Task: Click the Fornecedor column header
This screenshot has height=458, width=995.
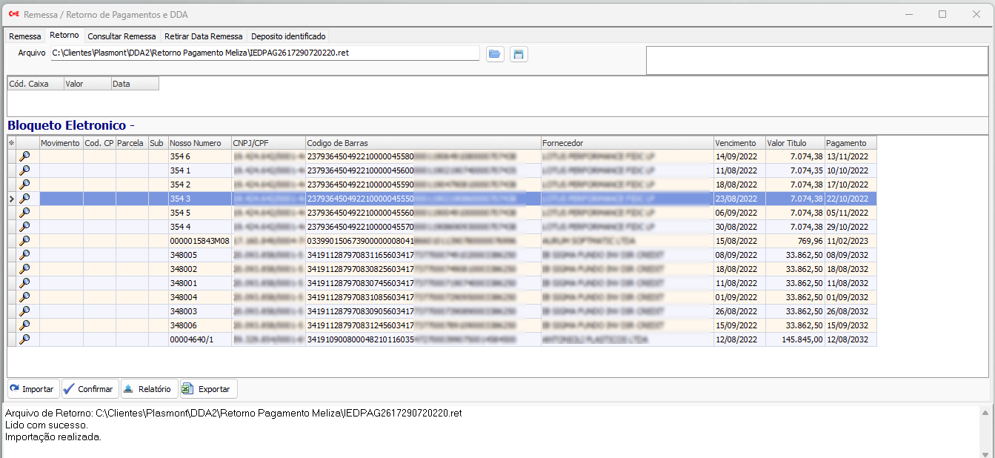Action: 626,143
